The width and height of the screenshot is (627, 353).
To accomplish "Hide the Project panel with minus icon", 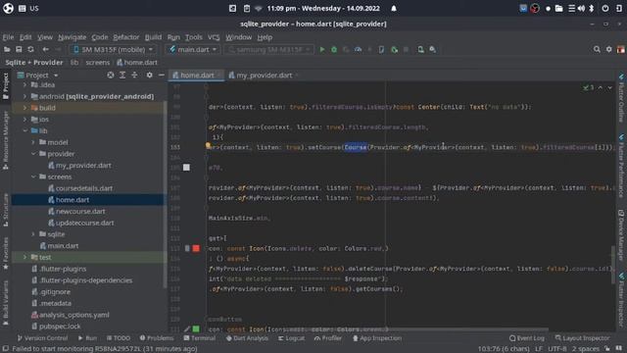I will coord(161,76).
